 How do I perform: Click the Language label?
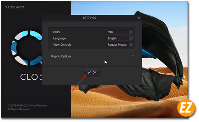[x=60, y=38]
